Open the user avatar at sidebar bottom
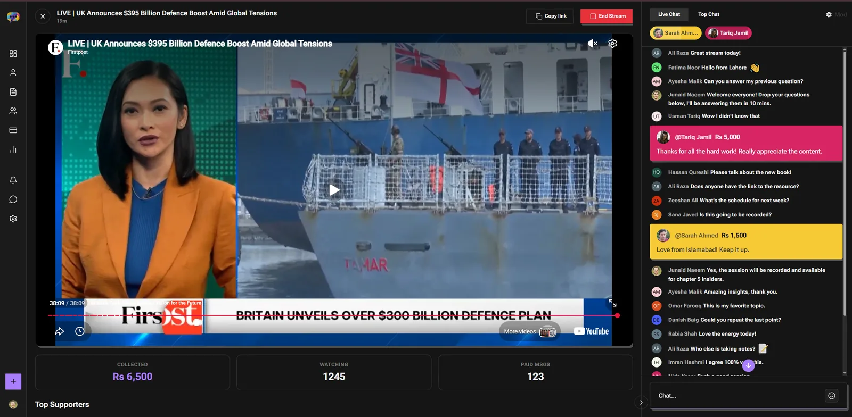Image resolution: width=852 pixels, height=417 pixels. click(13, 404)
